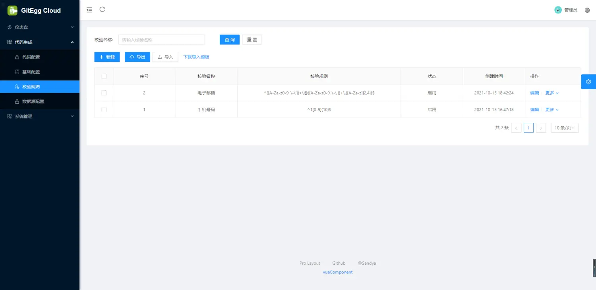
Task: Click the 2021-10-15 18:42:24 timestamp cell
Action: coord(494,93)
